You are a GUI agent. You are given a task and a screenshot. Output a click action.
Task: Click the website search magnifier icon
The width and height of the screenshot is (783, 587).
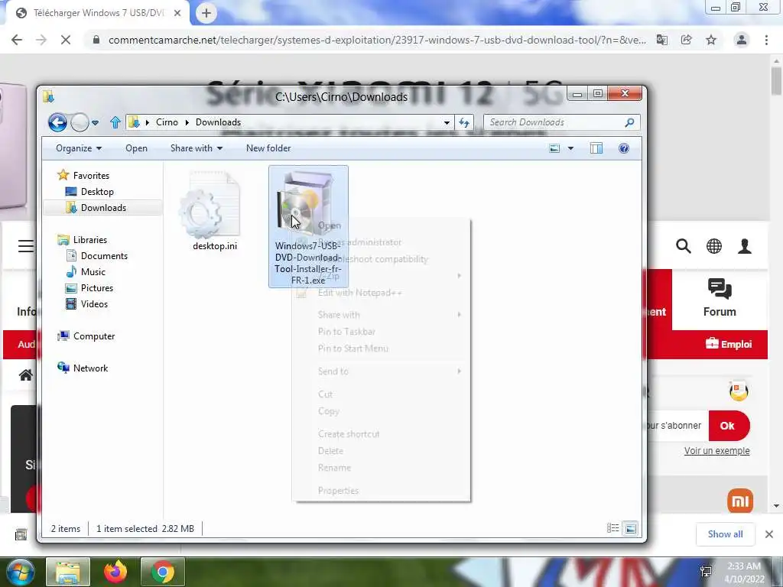pos(683,246)
